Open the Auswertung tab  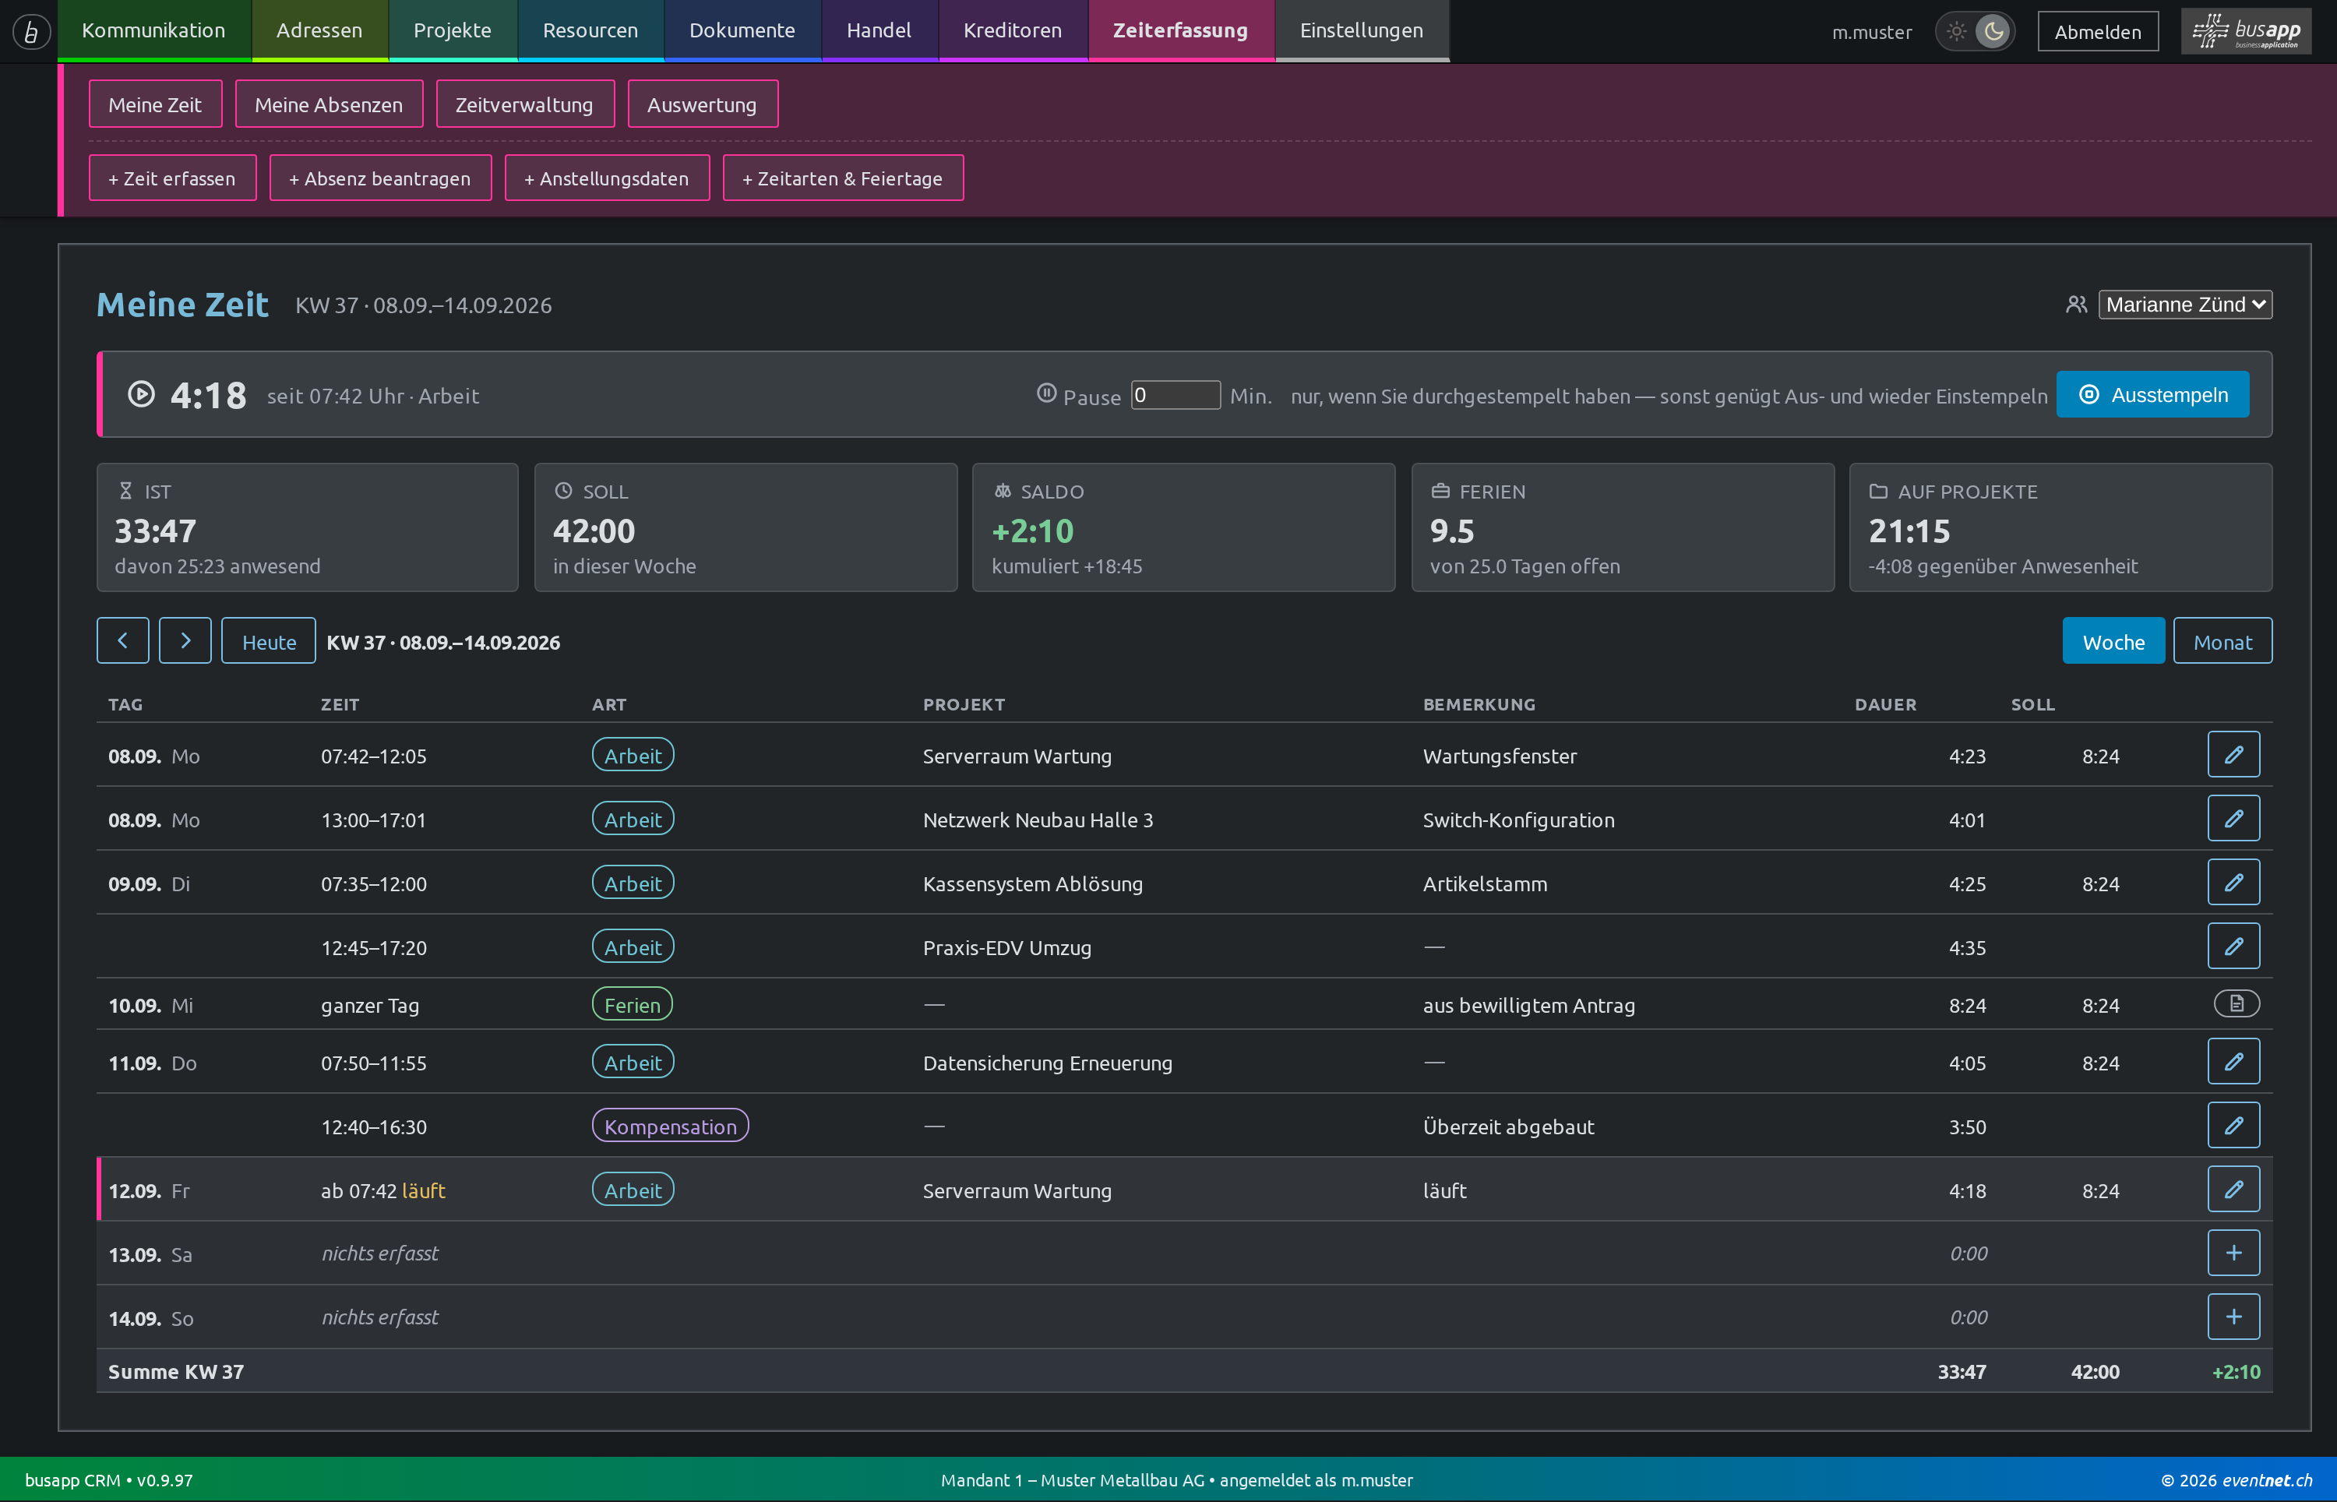pos(702,104)
